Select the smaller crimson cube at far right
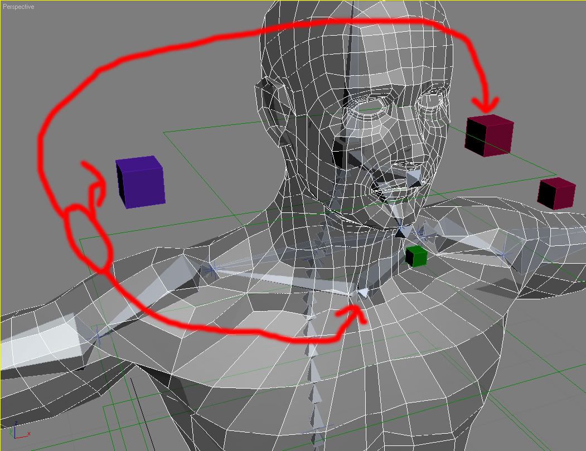This screenshot has height=451, width=586. coord(556,193)
